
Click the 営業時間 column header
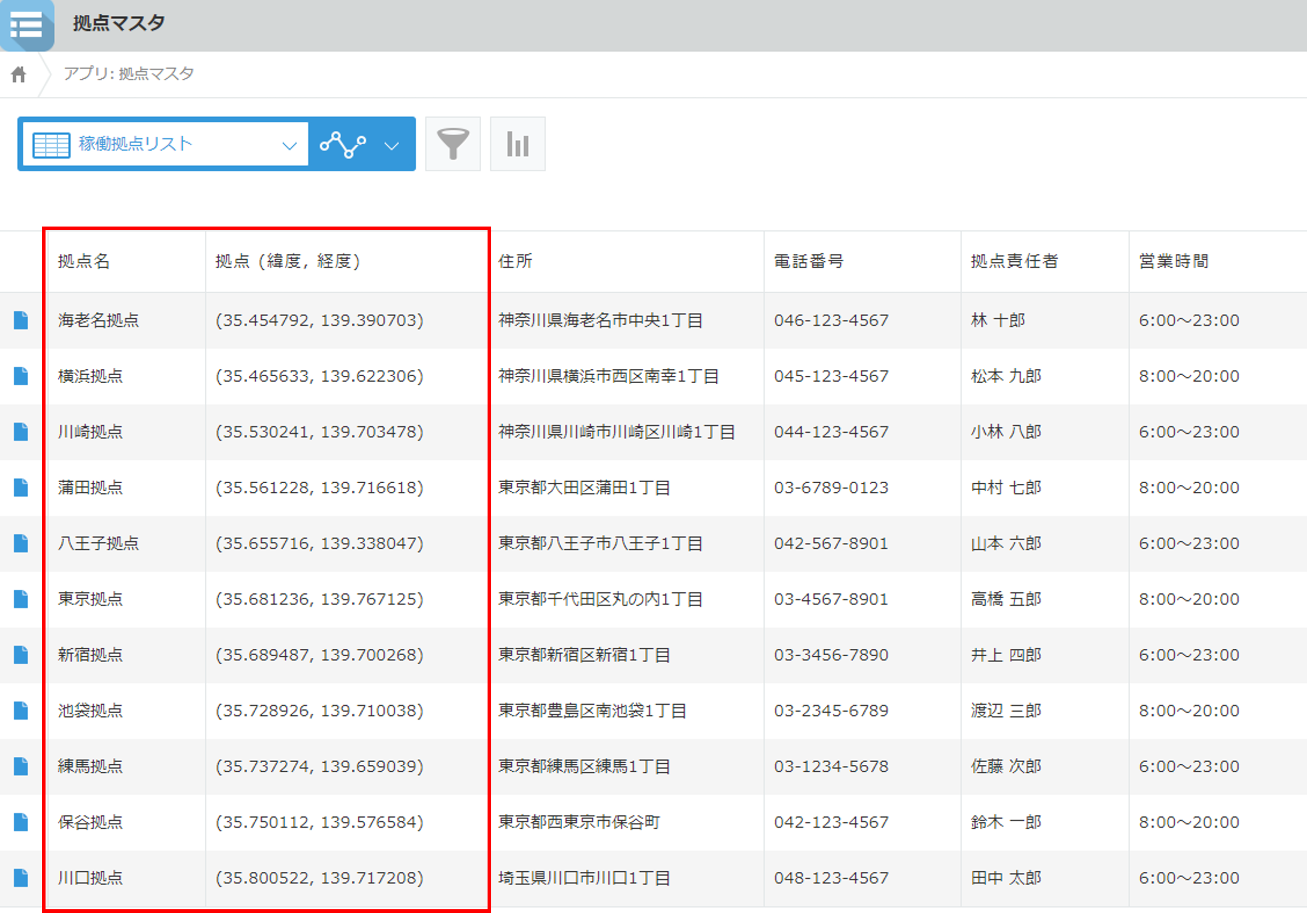pos(1174,261)
